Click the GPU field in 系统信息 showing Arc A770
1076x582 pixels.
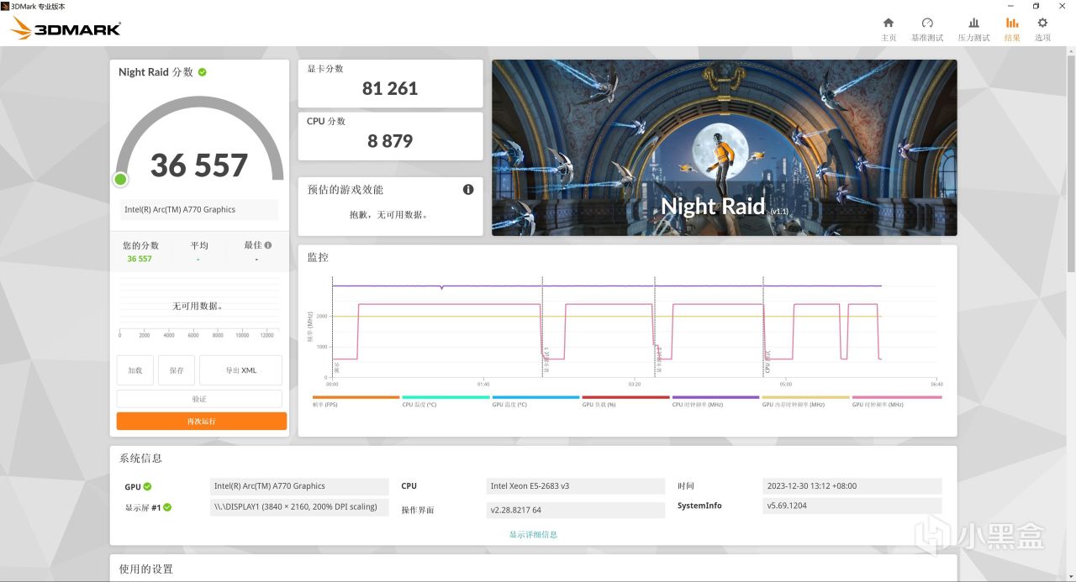[x=299, y=486]
